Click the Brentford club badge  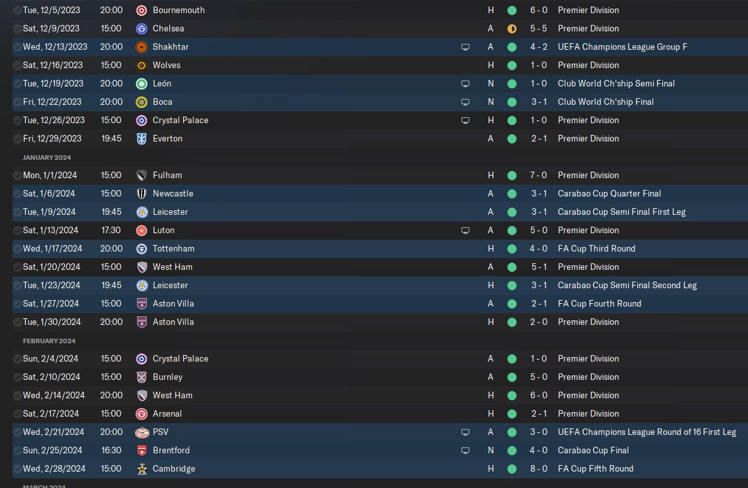[x=141, y=451]
